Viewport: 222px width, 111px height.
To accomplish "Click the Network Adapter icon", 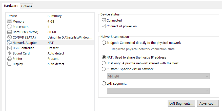I will (x=10, y=43).
